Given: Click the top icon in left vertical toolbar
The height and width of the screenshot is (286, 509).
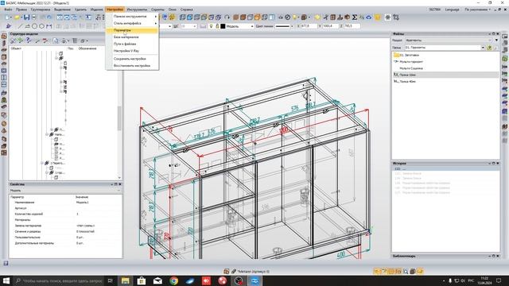Looking at the screenshot, I should click(4, 37).
